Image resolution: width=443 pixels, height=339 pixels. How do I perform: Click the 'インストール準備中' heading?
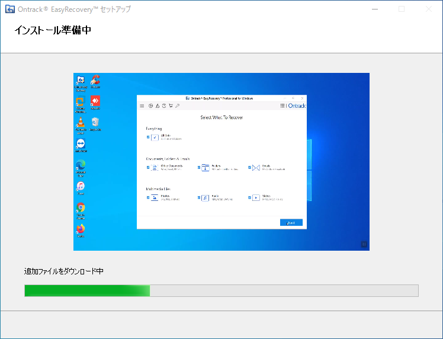pyautogui.click(x=53, y=30)
